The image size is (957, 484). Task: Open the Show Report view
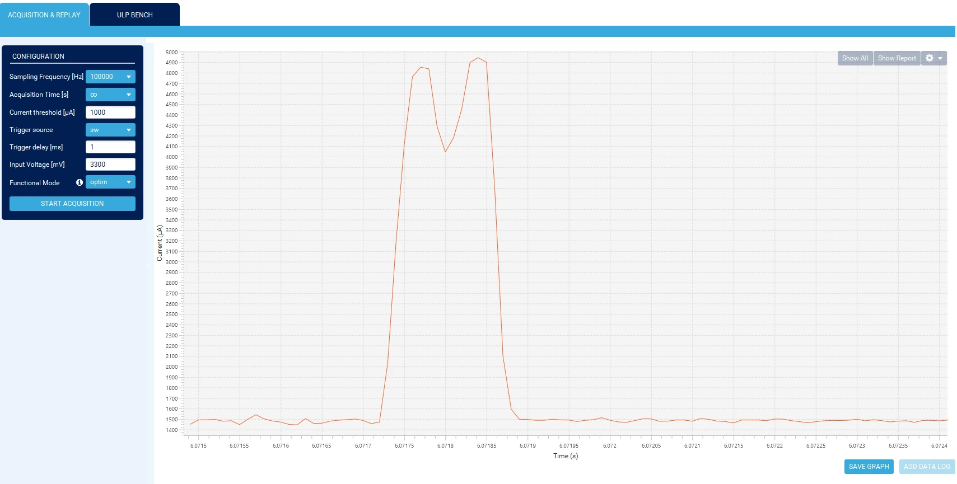click(x=897, y=58)
